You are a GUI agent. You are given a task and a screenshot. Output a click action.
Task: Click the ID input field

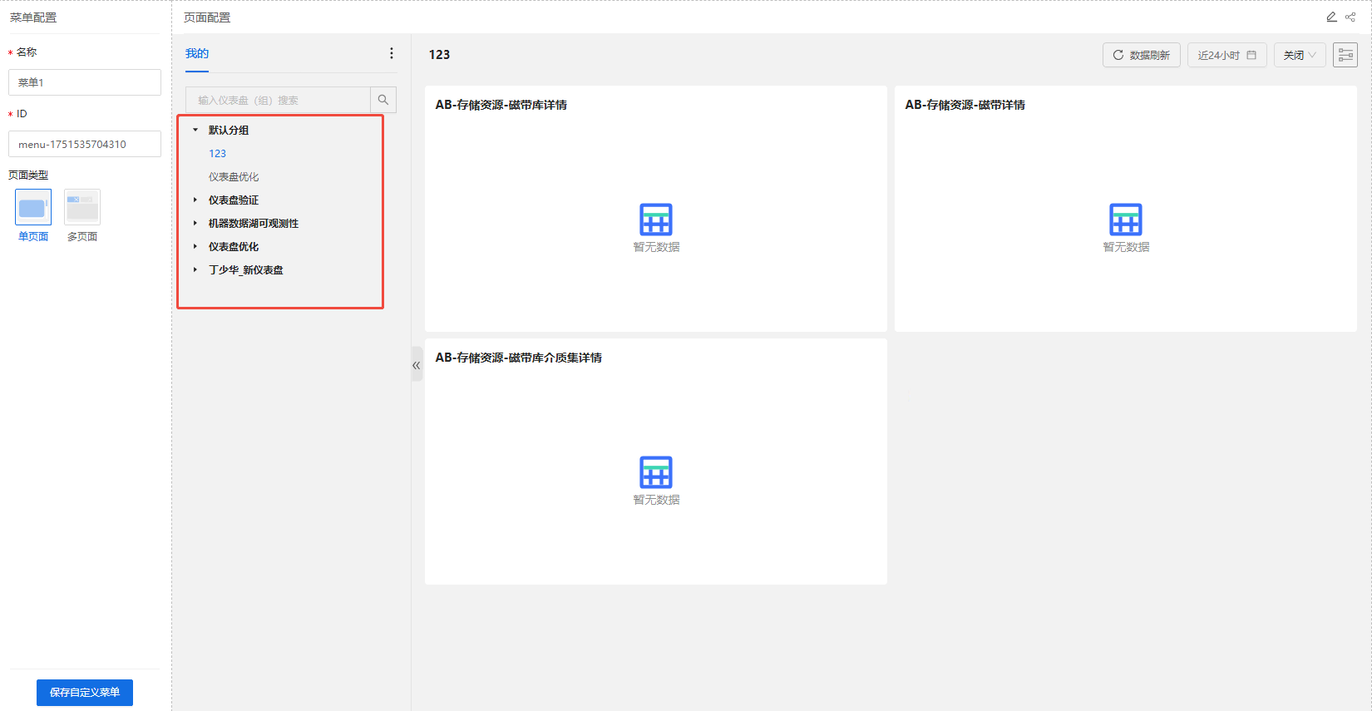[x=85, y=144]
